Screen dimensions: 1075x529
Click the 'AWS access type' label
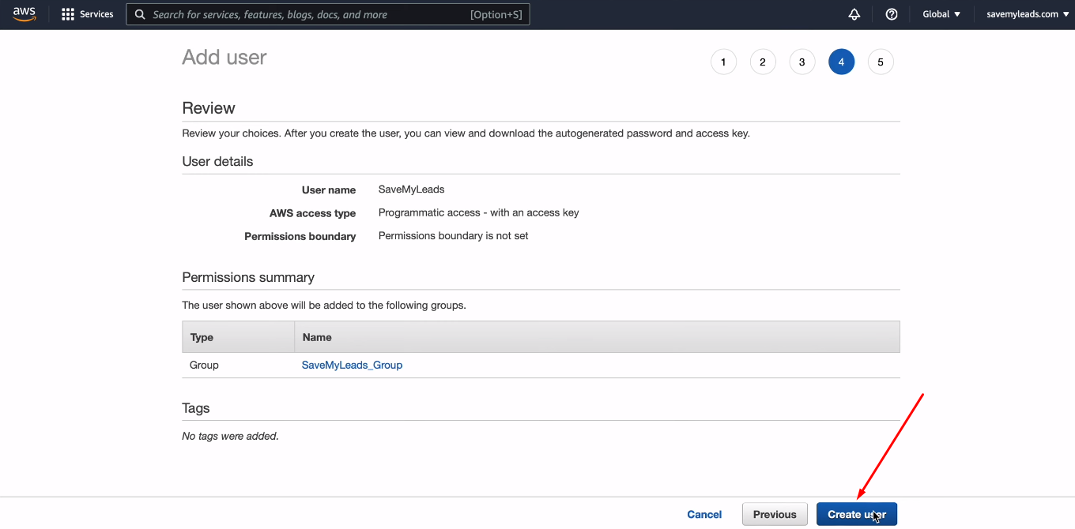312,213
